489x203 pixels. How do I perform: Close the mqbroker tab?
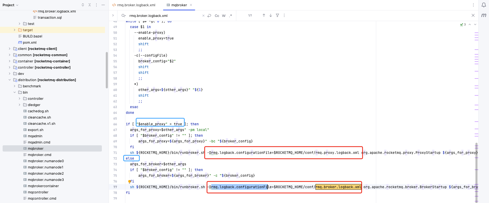191,5
